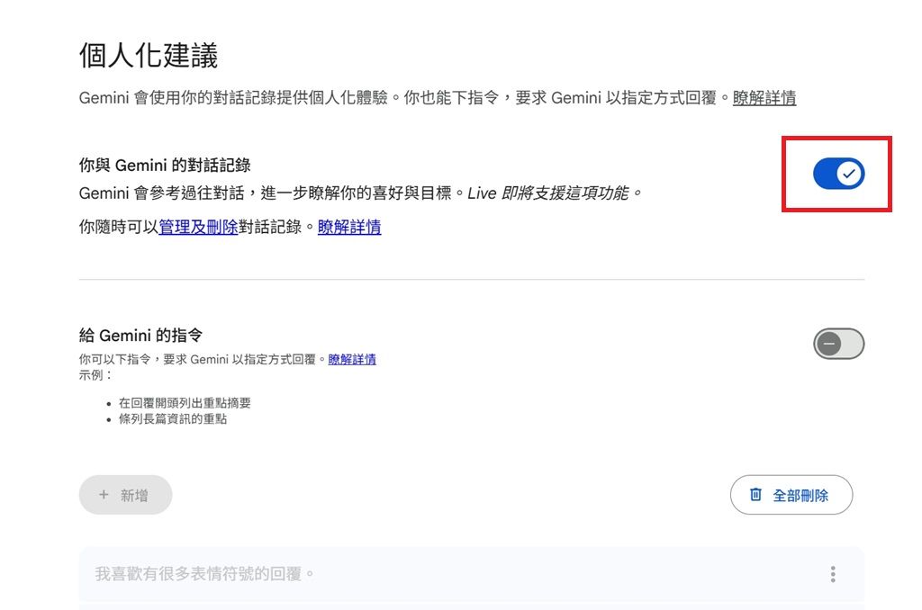Viewport: 922px width, 610px height.
Task: Click the italic Live 即將支援這項功能 text
Action: point(554,193)
